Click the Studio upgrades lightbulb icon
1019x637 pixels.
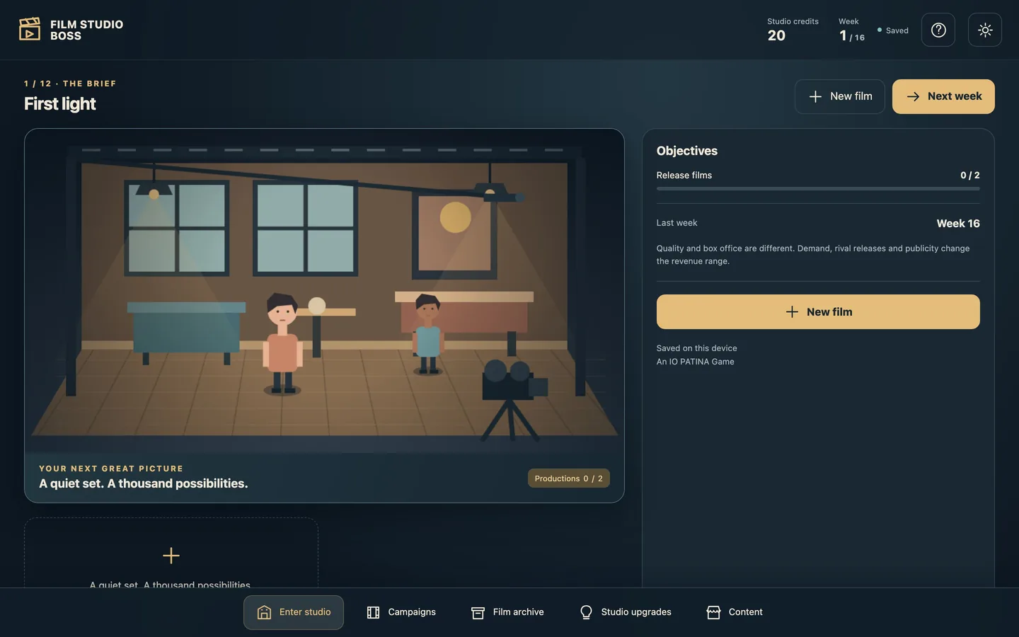point(586,612)
